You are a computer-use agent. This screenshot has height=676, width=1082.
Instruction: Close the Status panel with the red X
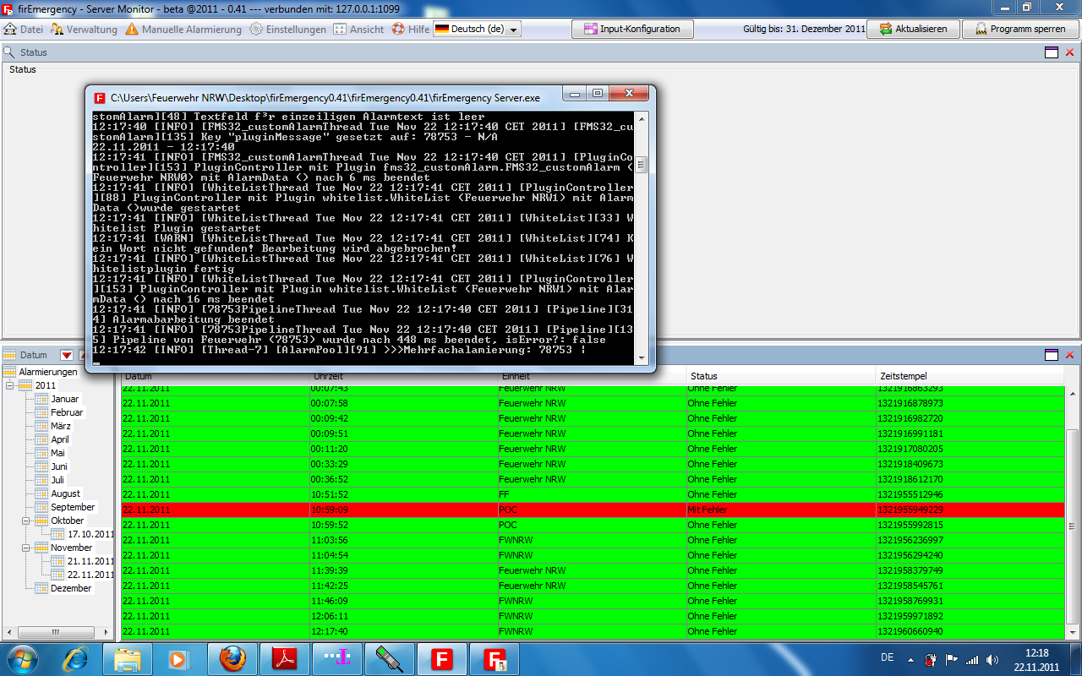pyautogui.click(x=1069, y=52)
